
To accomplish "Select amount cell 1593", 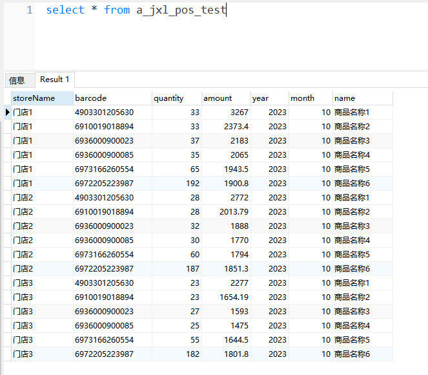I will coord(226,312).
